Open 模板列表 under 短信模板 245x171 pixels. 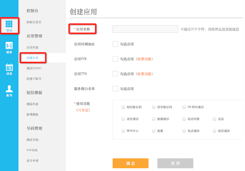(32, 104)
